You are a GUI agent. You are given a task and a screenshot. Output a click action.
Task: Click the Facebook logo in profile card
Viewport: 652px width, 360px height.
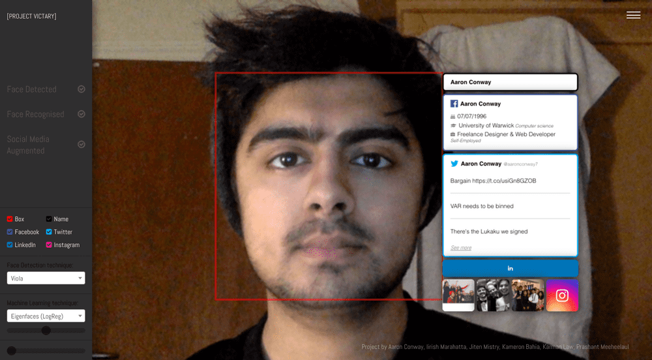[x=454, y=104]
